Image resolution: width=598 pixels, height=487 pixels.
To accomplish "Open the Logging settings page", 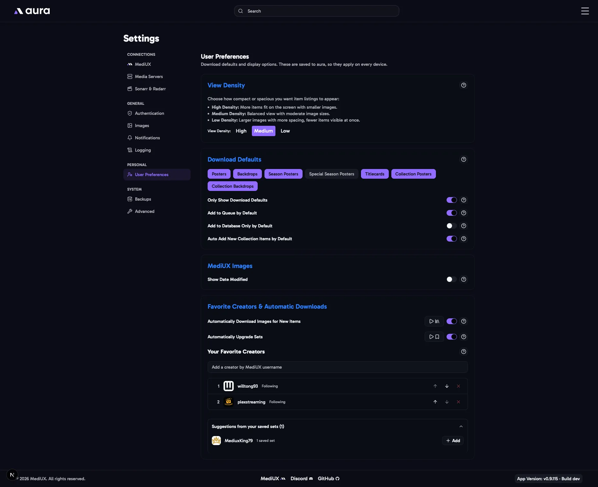I will click(157, 150).
